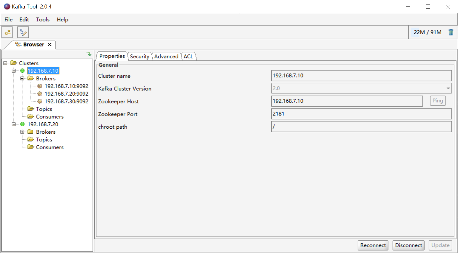
Task: Switch to the Security tab
Action: point(140,56)
